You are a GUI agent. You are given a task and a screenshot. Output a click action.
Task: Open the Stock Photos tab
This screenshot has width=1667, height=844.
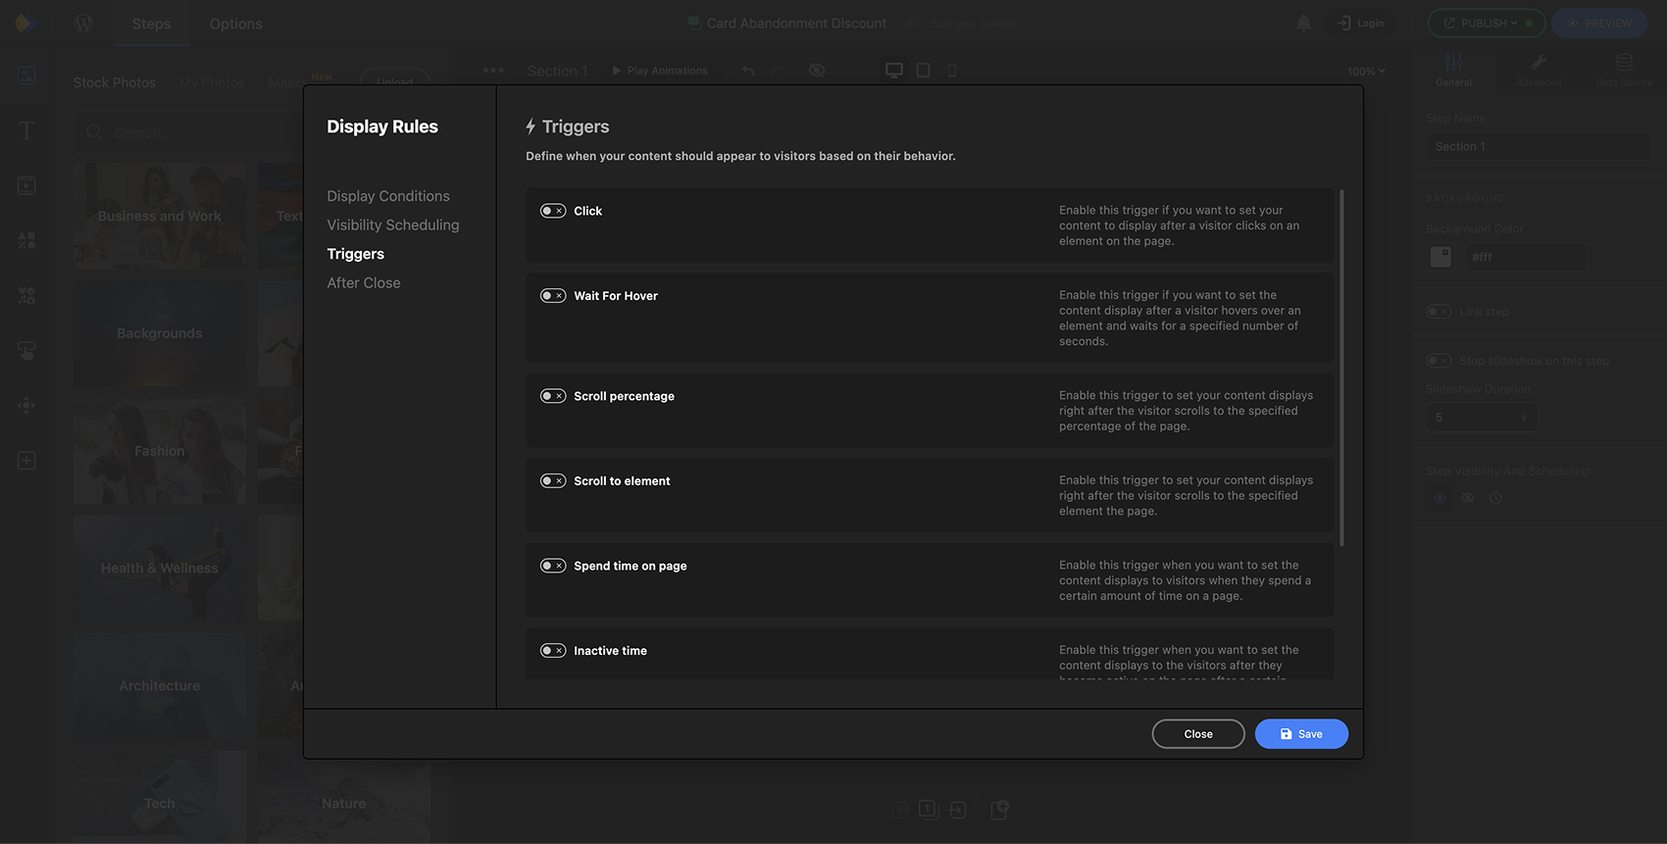point(115,82)
